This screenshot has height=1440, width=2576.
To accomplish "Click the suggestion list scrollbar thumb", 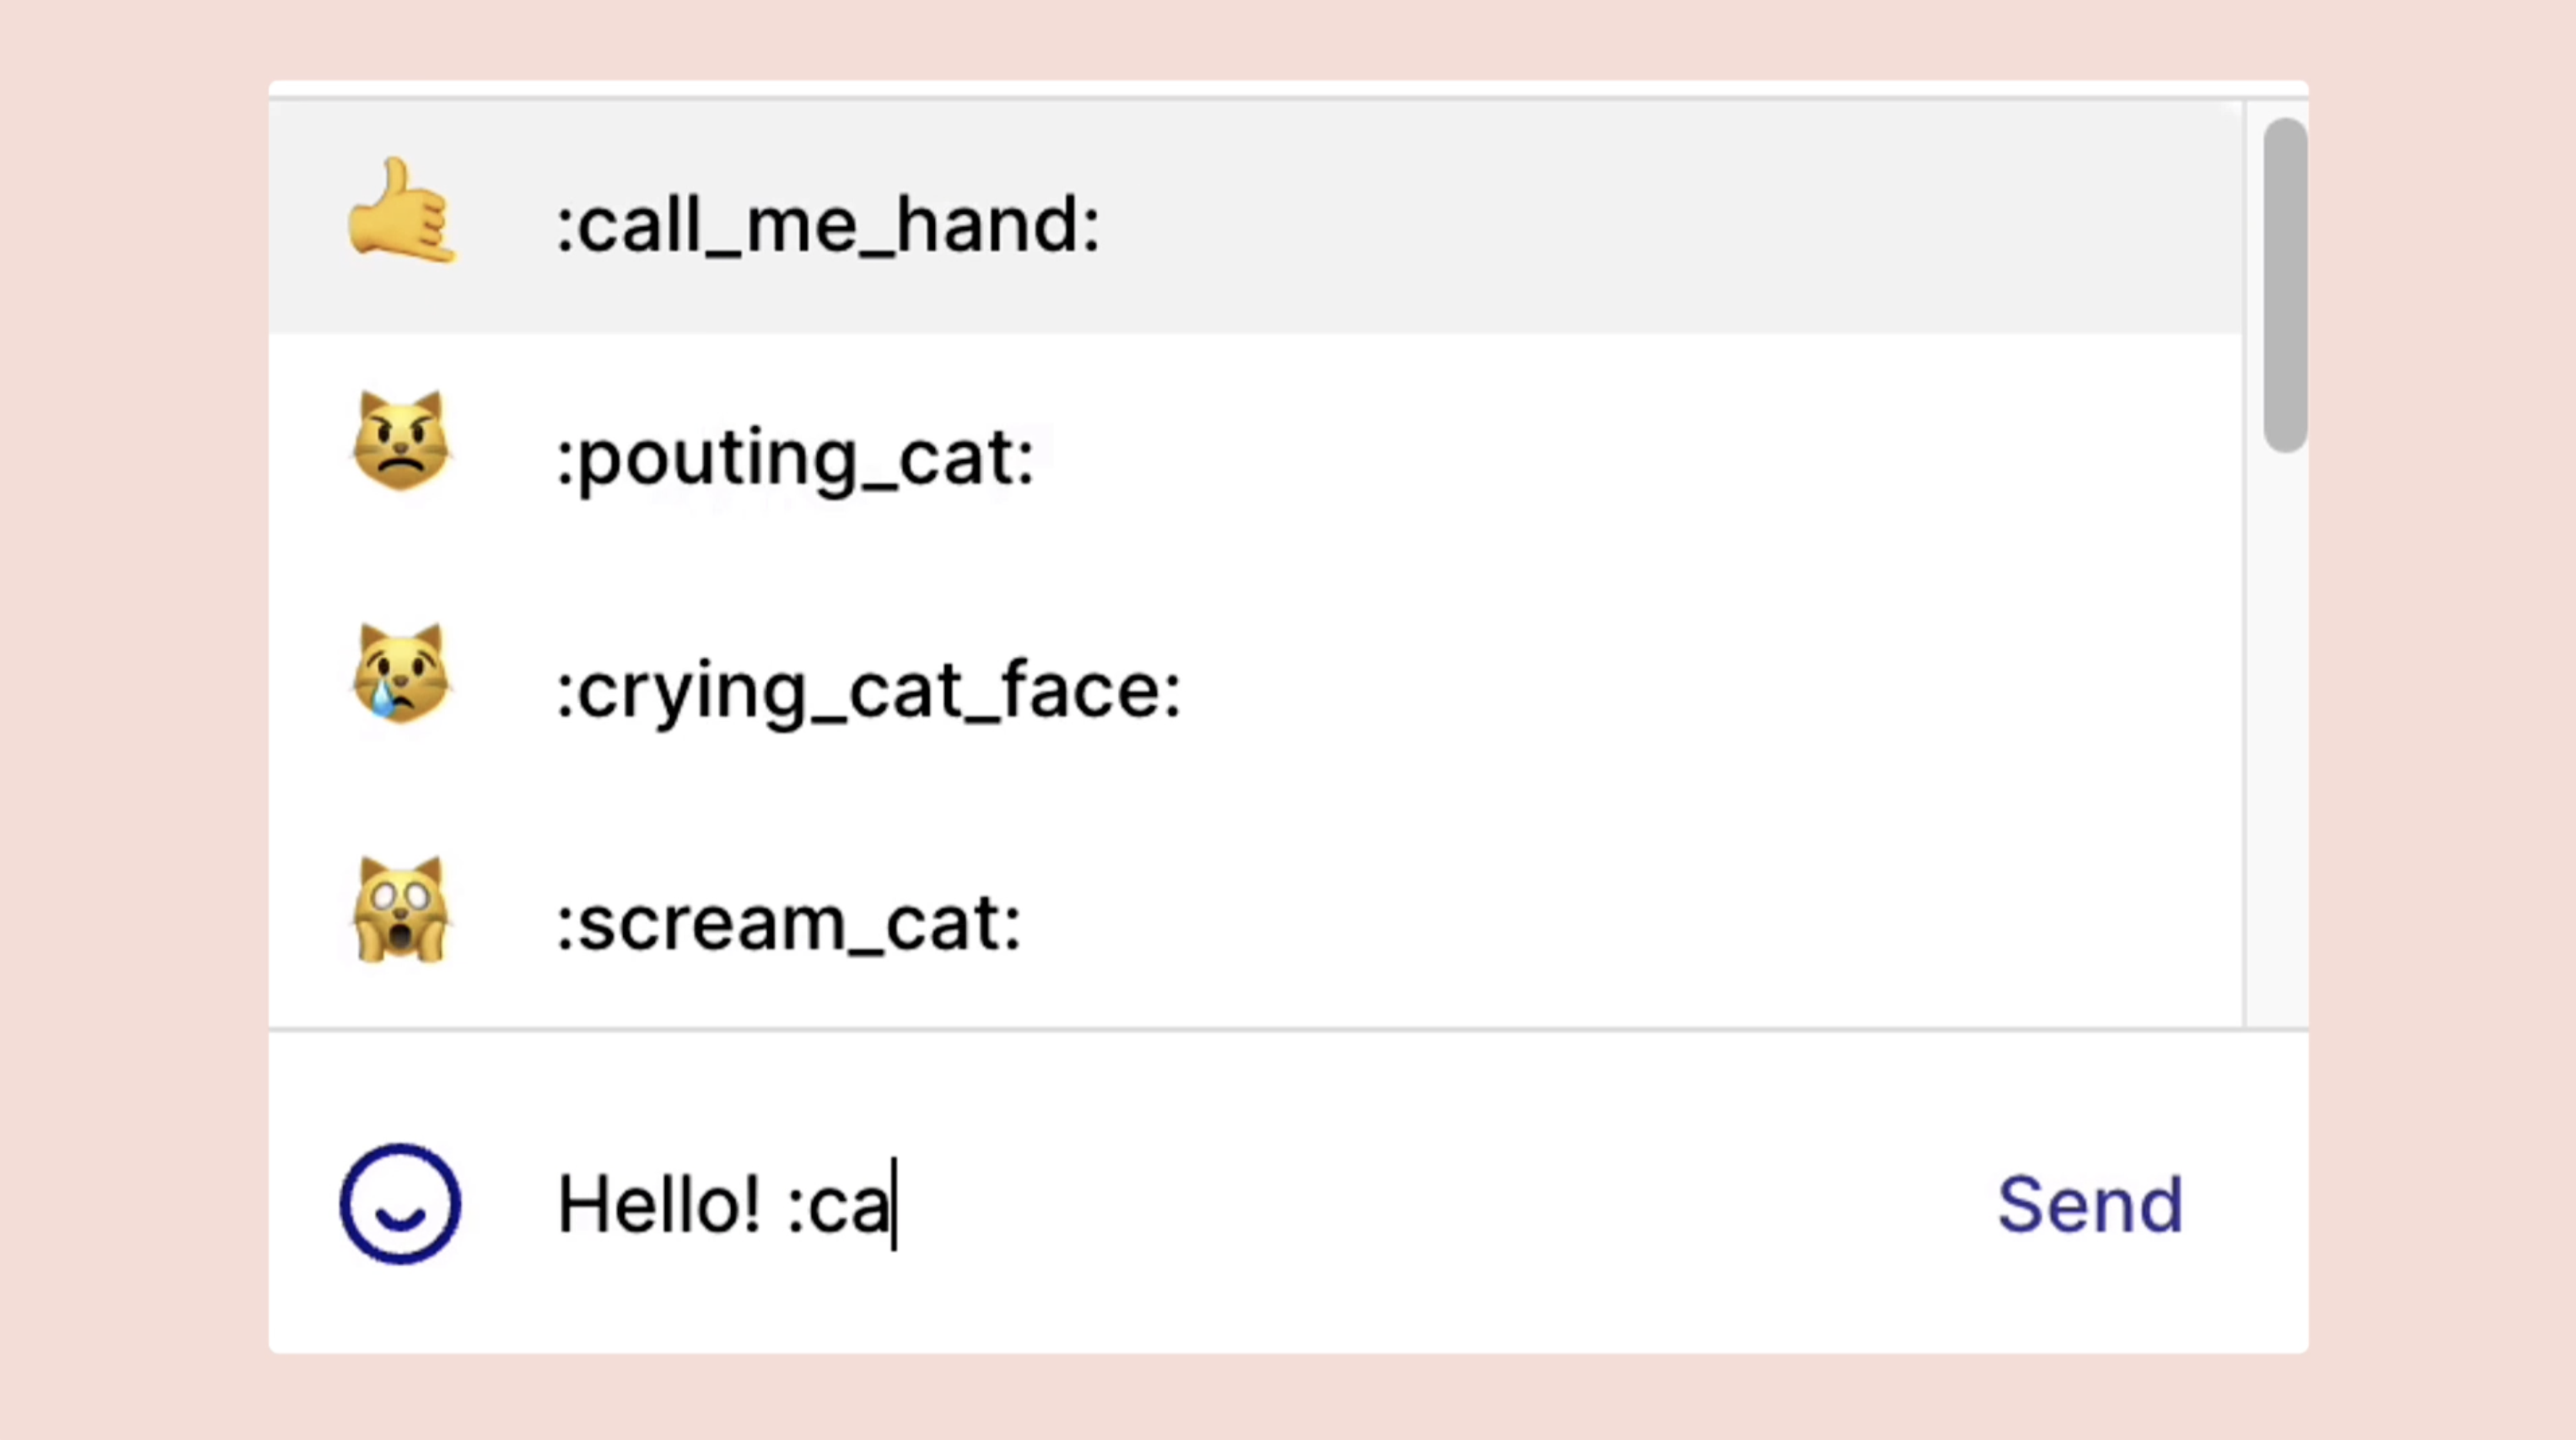I will click(2284, 285).
